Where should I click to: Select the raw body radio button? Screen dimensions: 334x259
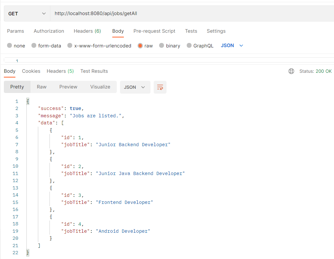(x=140, y=46)
